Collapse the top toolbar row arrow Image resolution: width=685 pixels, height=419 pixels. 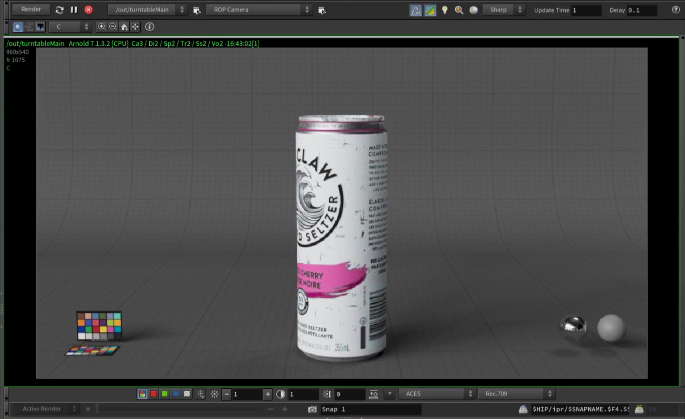(x=6, y=3)
